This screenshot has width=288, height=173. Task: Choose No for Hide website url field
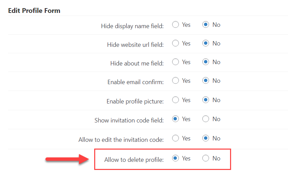[206, 43]
